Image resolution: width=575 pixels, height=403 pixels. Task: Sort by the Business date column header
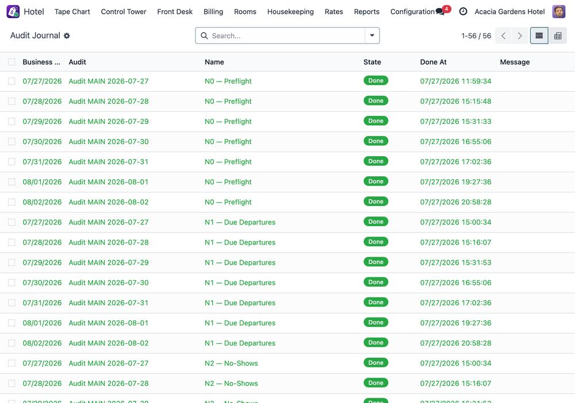pyautogui.click(x=41, y=62)
